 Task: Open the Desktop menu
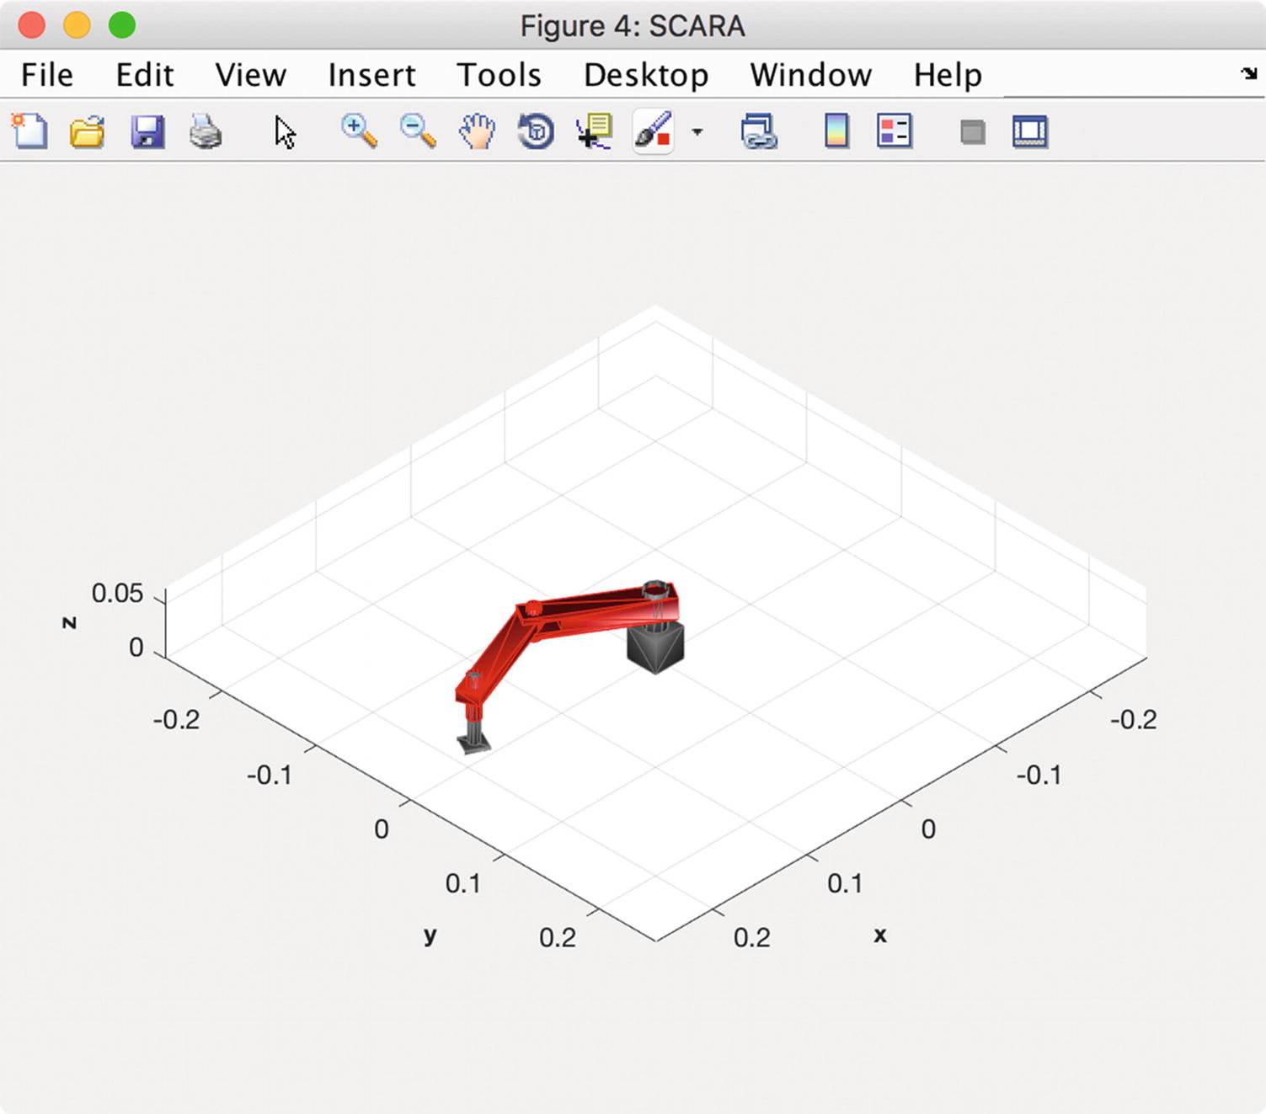click(x=645, y=74)
